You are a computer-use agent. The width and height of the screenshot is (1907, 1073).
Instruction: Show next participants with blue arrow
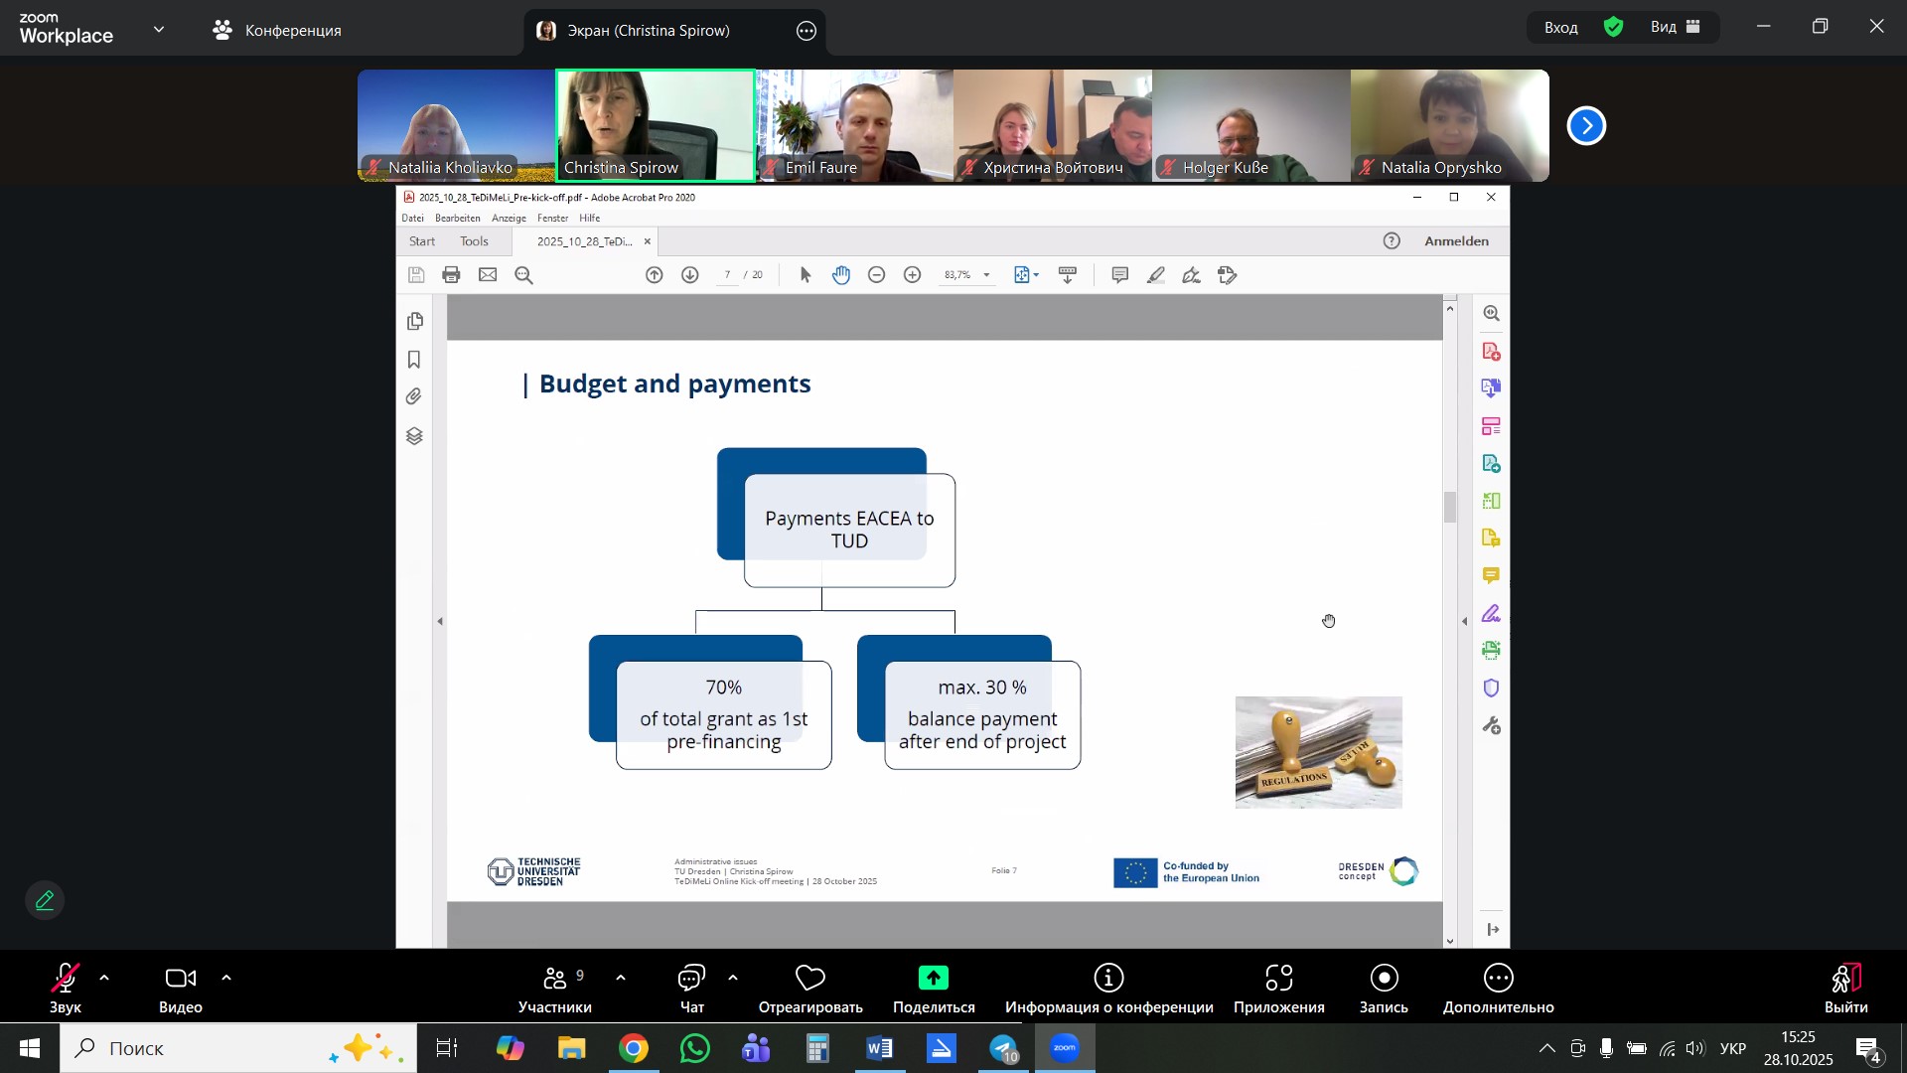tap(1586, 126)
